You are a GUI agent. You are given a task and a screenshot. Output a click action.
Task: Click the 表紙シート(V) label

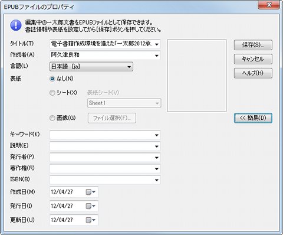(x=103, y=93)
